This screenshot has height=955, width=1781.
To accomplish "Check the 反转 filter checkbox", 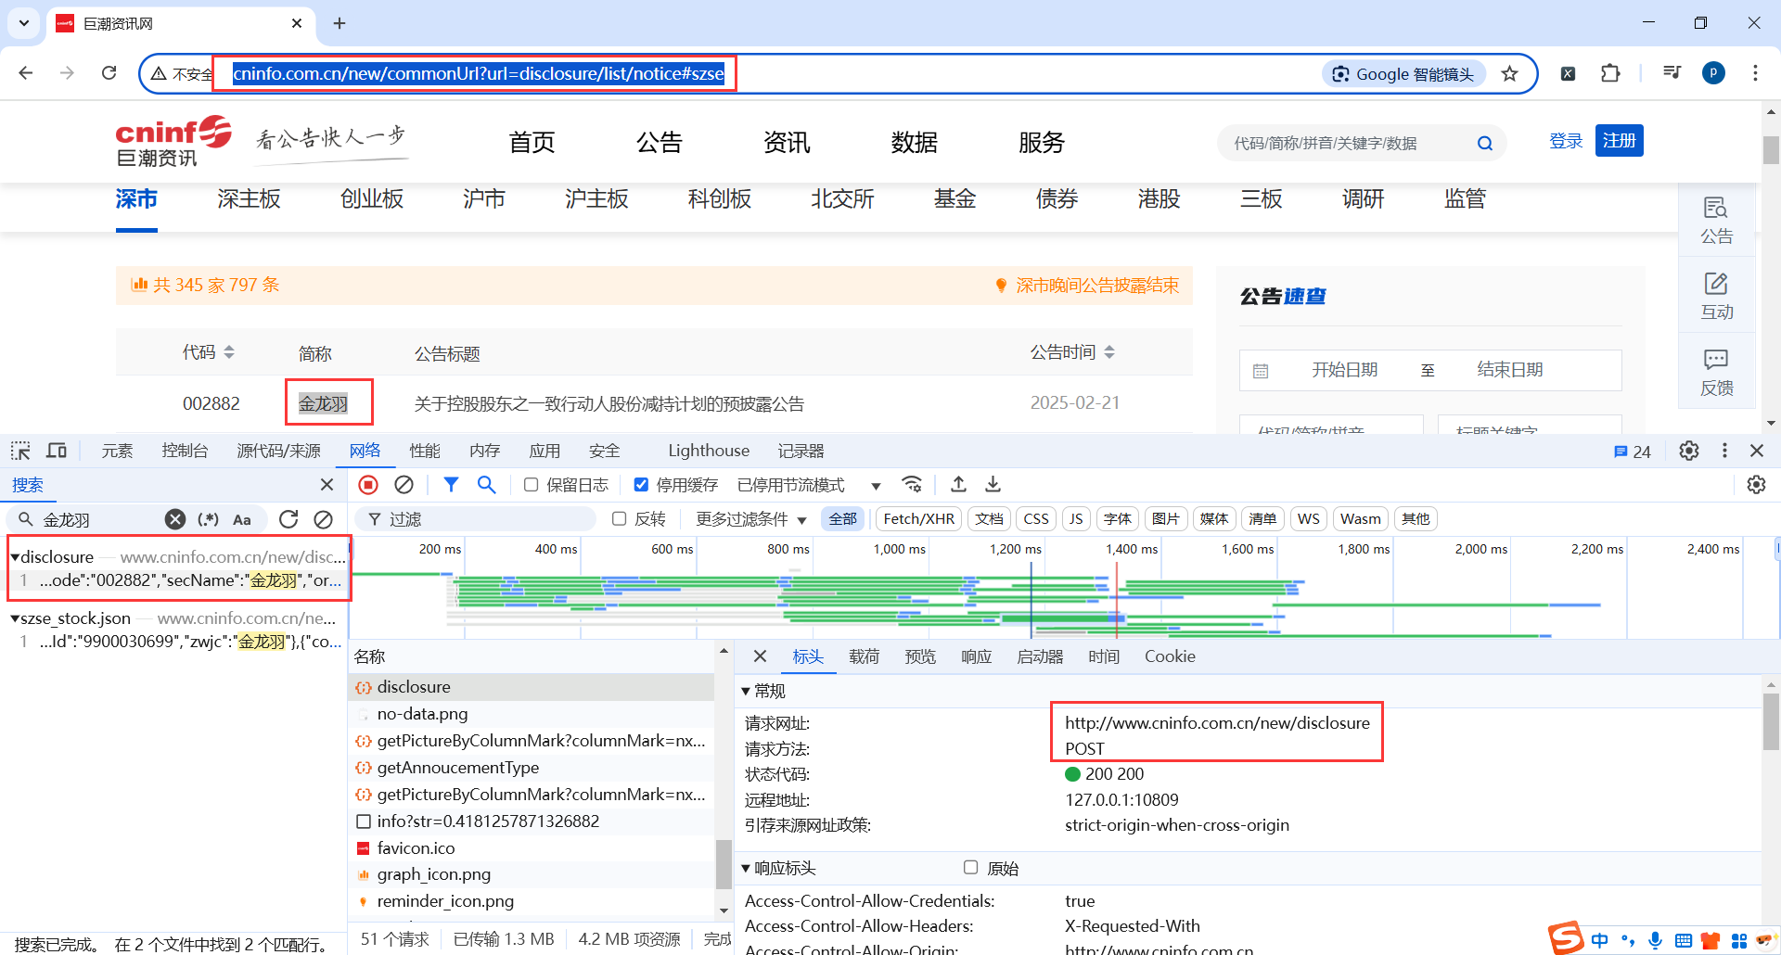I will (620, 519).
